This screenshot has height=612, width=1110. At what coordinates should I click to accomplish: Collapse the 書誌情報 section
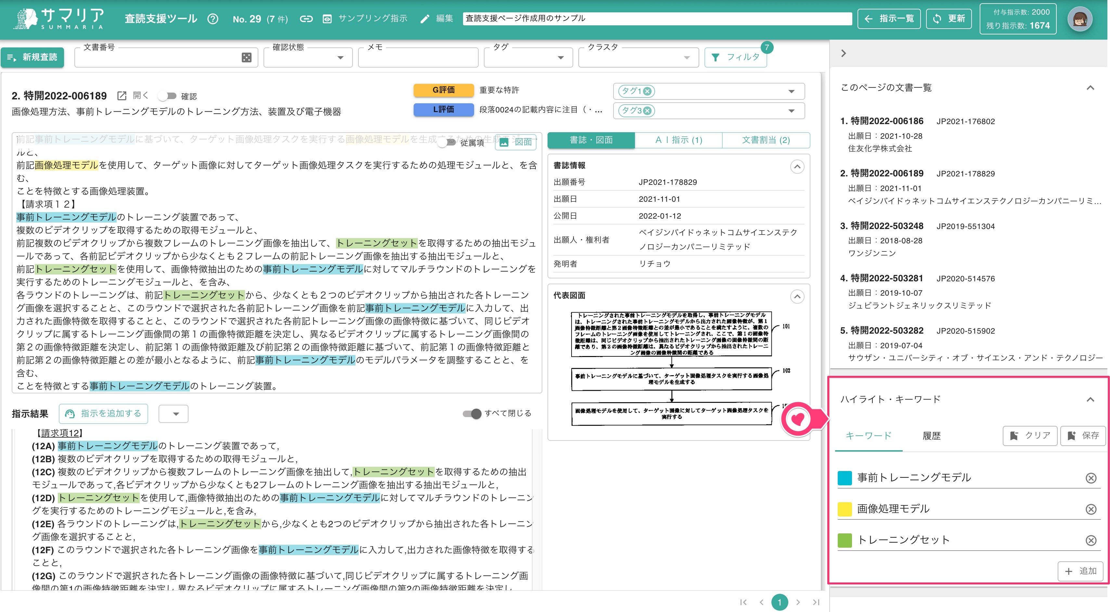point(797,166)
